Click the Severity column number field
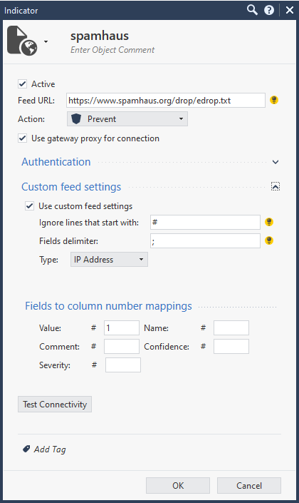Image resolution: width=299 pixels, height=503 pixels. pyautogui.click(x=123, y=365)
